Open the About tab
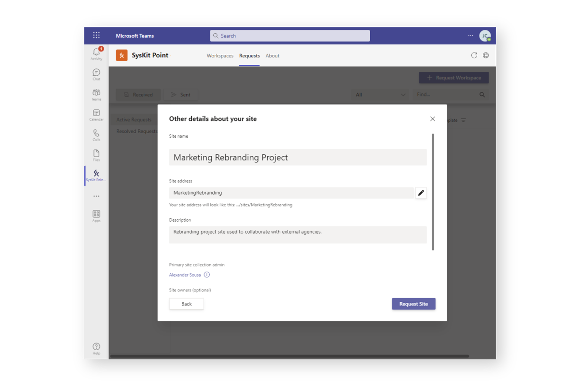The width and height of the screenshot is (580, 386). 272,56
